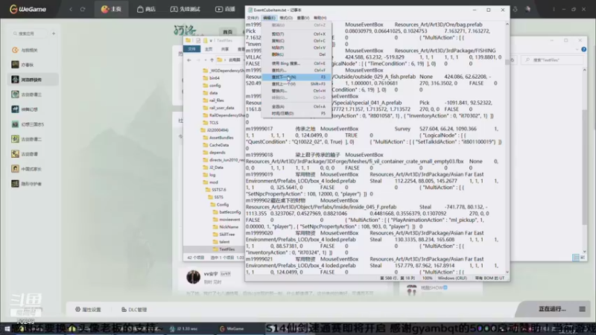This screenshot has width=596, height=335.
Task: Click Notepad vertical scrollbar thumb
Action: tap(507, 63)
